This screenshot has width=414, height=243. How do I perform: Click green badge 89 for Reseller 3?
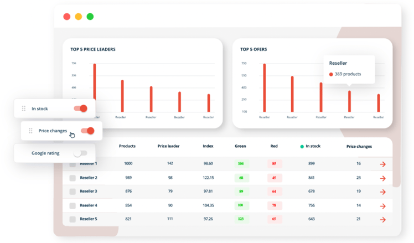pyautogui.click(x=241, y=192)
